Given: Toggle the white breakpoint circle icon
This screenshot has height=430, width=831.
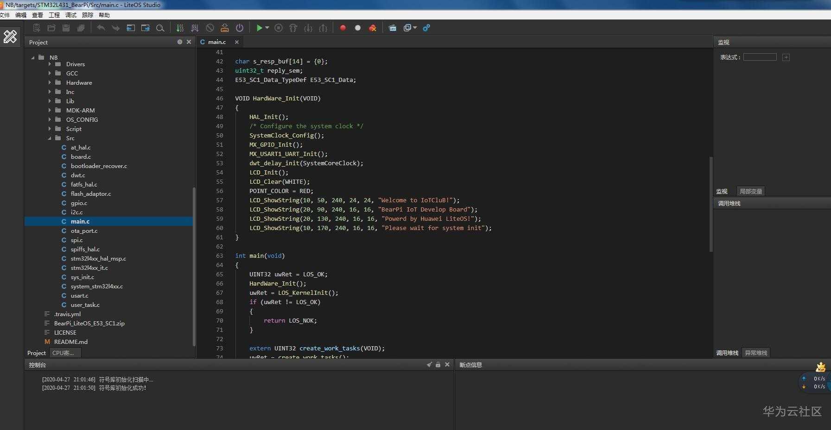Looking at the screenshot, I should point(358,28).
